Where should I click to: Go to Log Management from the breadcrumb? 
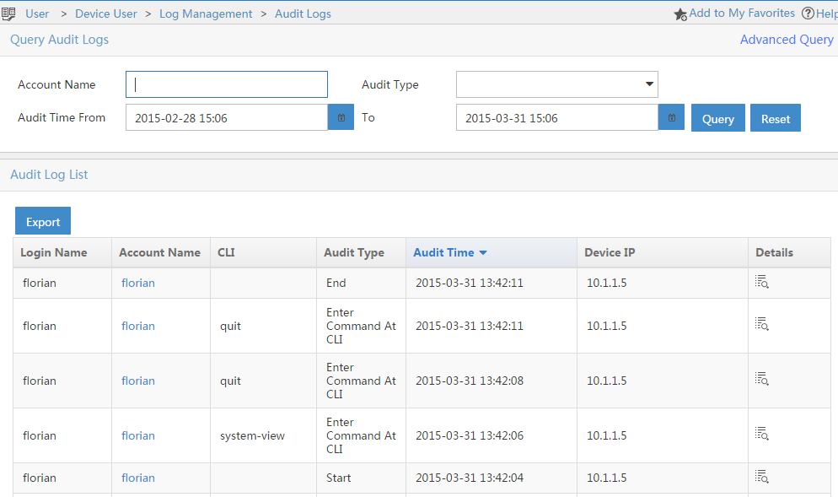(206, 13)
